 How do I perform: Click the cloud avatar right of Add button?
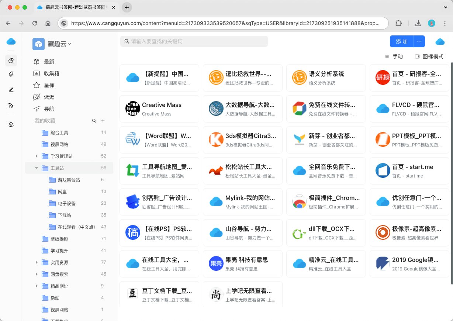coord(440,42)
